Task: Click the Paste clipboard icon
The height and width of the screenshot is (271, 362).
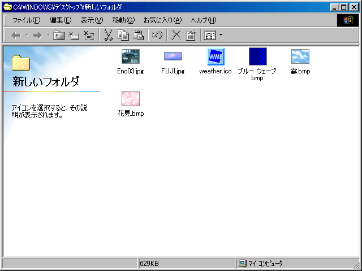Action: pos(138,36)
